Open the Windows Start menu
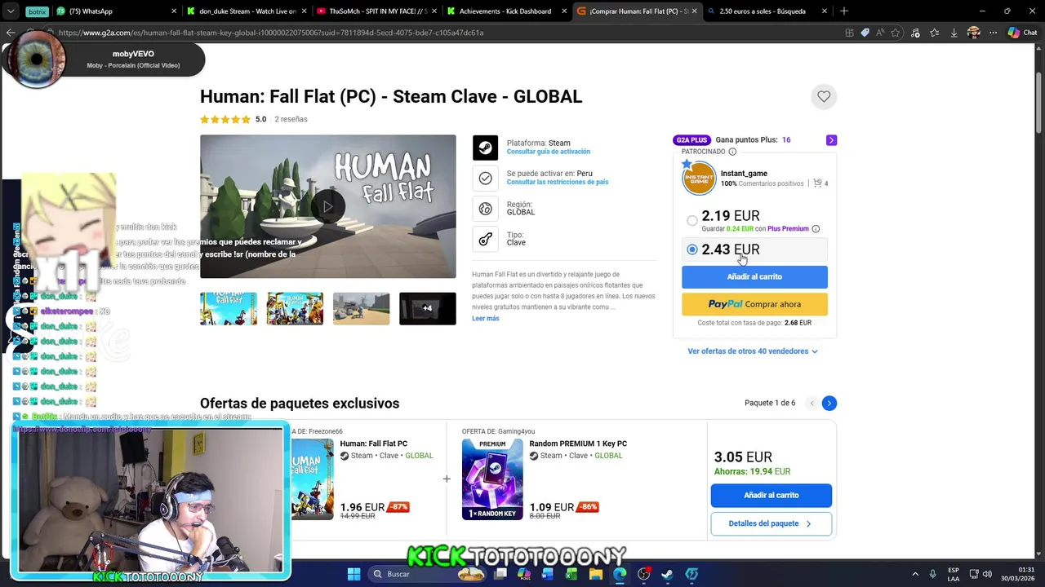 coord(354,574)
